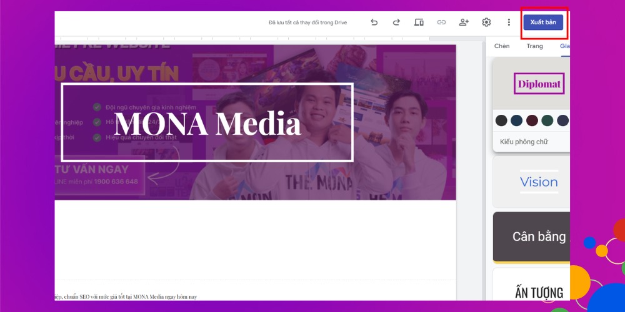
Task: Click the Undo arrow icon
Action: click(374, 22)
